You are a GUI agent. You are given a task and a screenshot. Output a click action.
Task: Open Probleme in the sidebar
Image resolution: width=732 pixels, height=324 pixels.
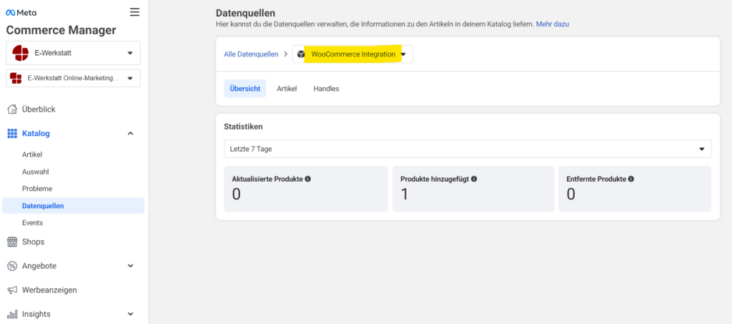[37, 189]
